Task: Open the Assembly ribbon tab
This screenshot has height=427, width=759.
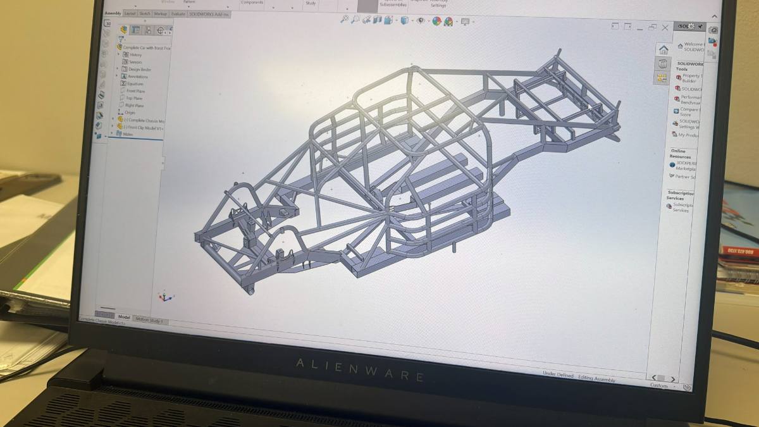Action: tap(113, 13)
